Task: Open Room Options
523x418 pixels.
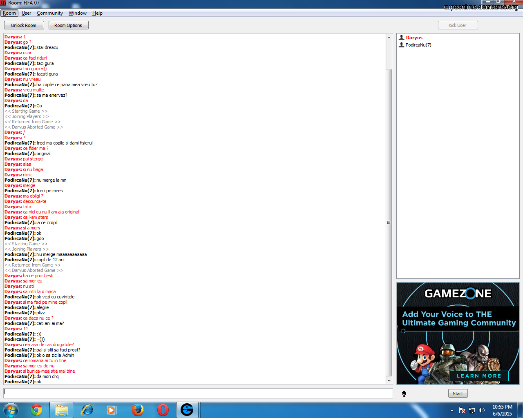Action: [x=68, y=25]
